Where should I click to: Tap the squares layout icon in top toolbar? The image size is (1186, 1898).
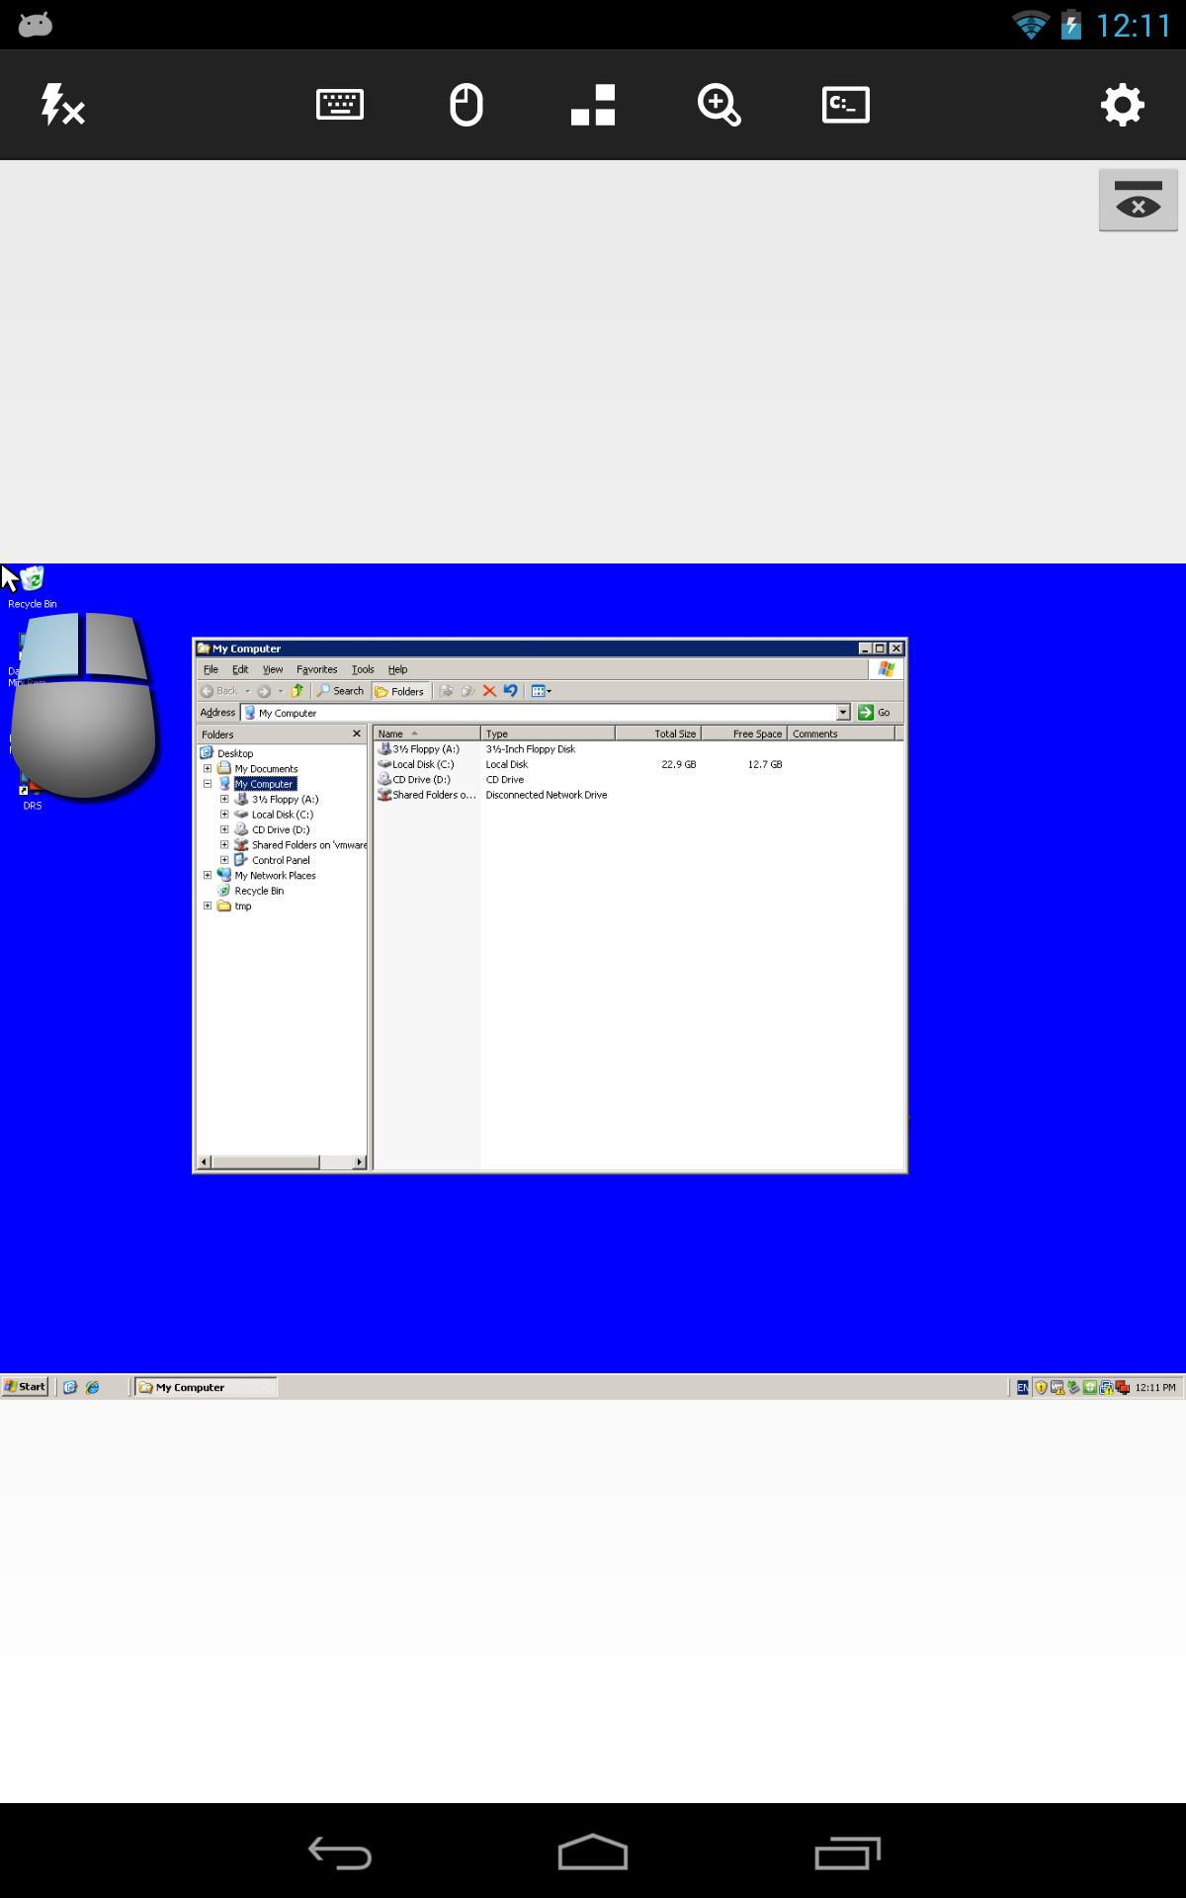click(x=593, y=105)
